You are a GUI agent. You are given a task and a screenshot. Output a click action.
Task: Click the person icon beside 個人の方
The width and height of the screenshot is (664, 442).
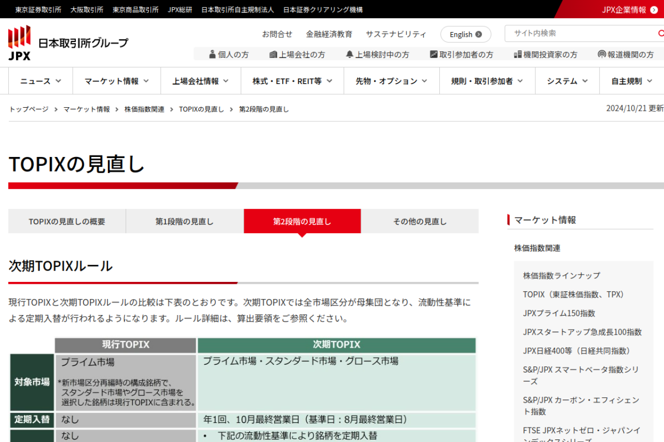pos(212,54)
